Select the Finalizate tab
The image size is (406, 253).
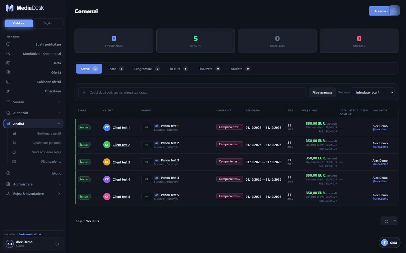click(x=209, y=69)
